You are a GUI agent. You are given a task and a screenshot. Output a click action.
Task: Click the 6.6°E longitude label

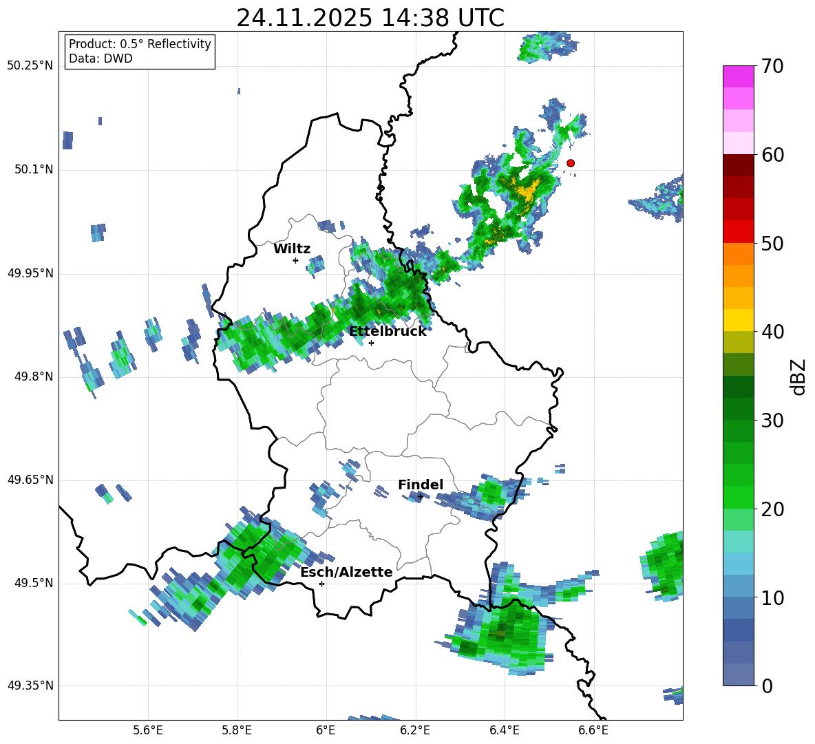click(x=593, y=730)
